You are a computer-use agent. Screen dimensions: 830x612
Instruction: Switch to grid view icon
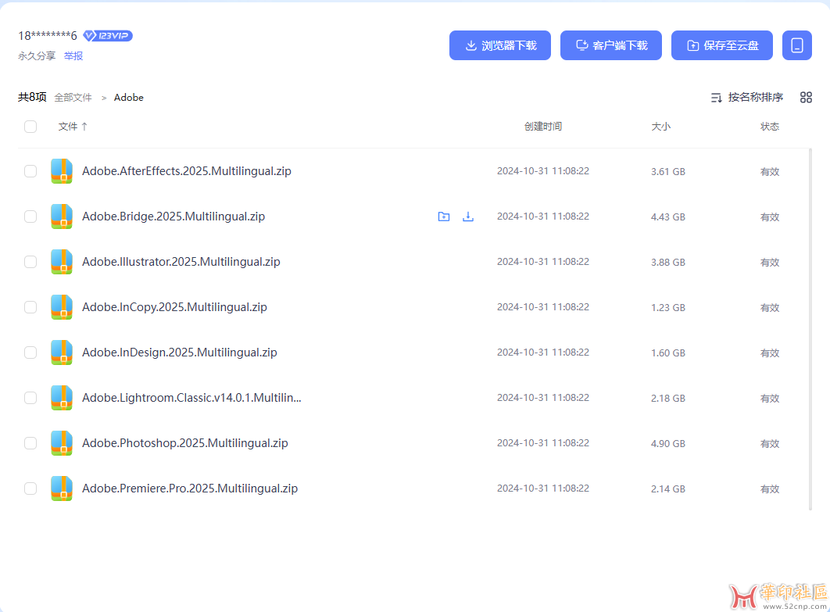(806, 98)
